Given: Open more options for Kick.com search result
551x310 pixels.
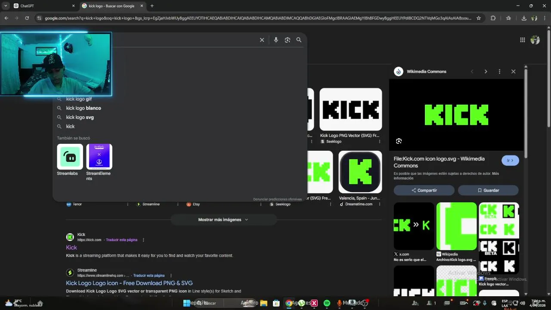Looking at the screenshot, I should tap(143, 240).
